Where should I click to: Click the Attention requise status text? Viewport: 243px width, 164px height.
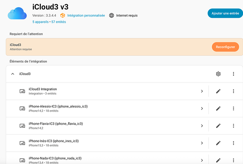[21, 49]
